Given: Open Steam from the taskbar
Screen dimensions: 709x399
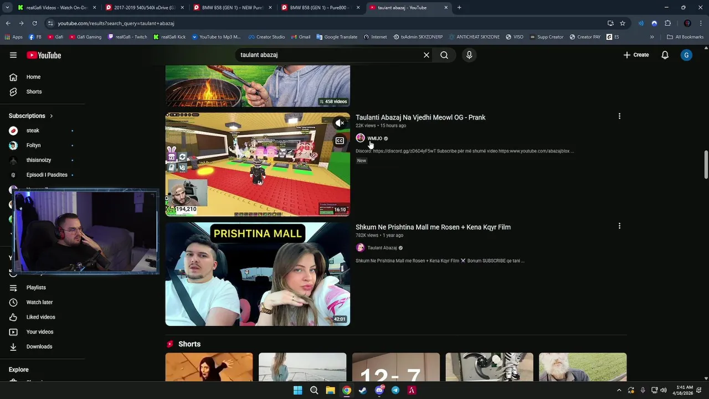Looking at the screenshot, I should [363, 390].
